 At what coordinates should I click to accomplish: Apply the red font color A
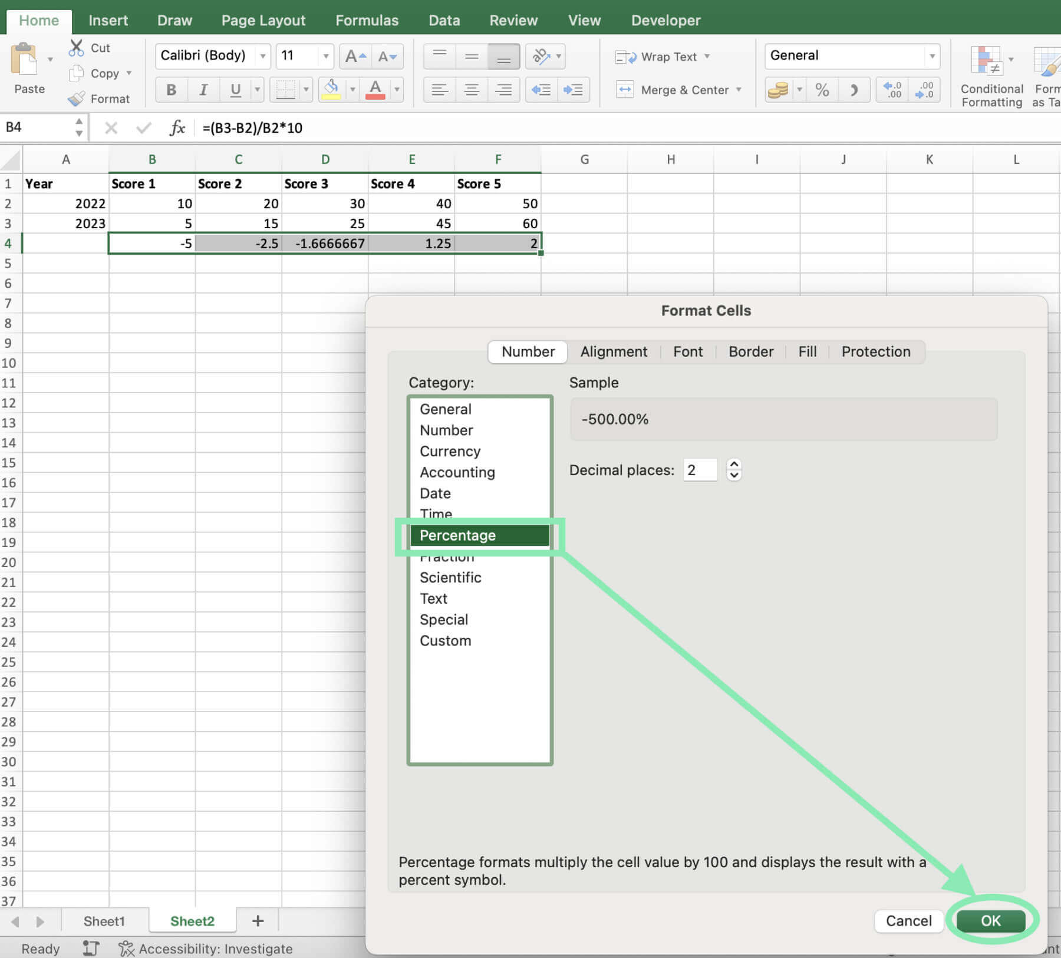pyautogui.click(x=375, y=90)
